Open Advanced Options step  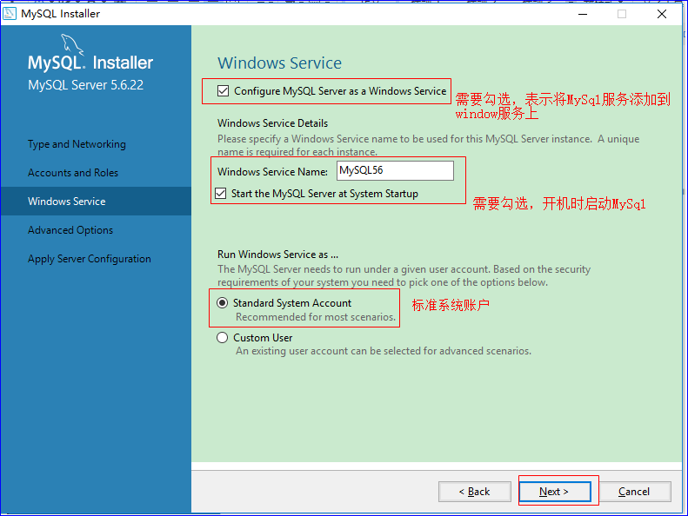70,230
